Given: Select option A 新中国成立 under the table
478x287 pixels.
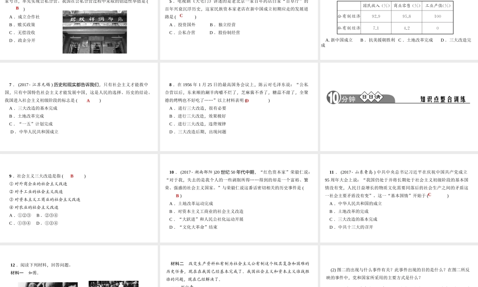Looking at the screenshot, I should pos(339,40).
